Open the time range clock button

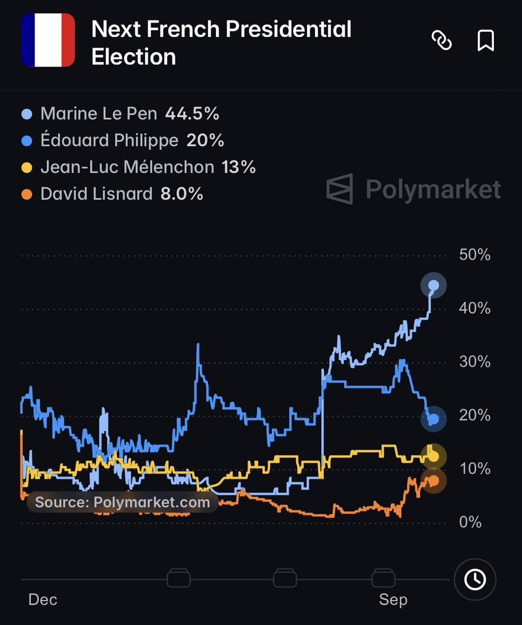475,579
